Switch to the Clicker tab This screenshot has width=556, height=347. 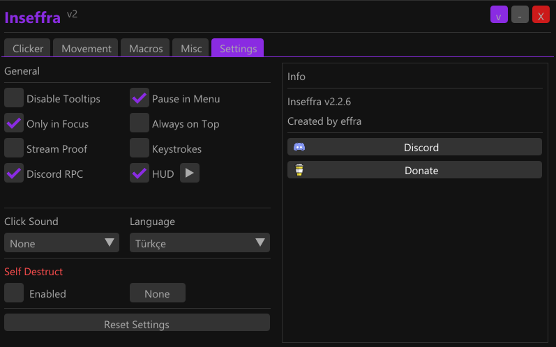click(28, 49)
